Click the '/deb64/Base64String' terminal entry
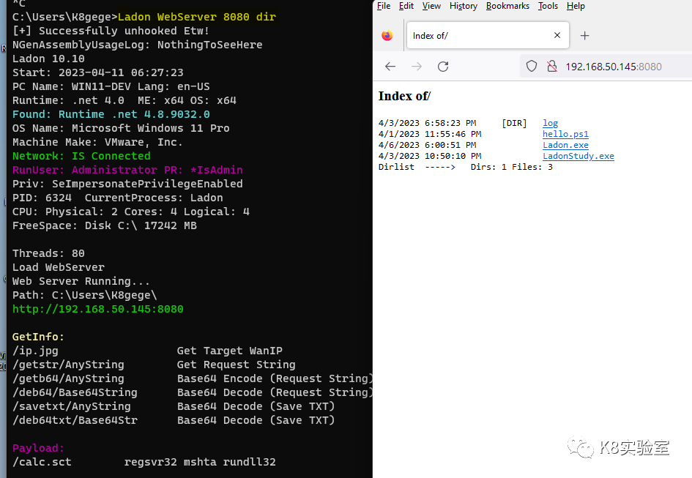This screenshot has width=692, height=478. [75, 392]
